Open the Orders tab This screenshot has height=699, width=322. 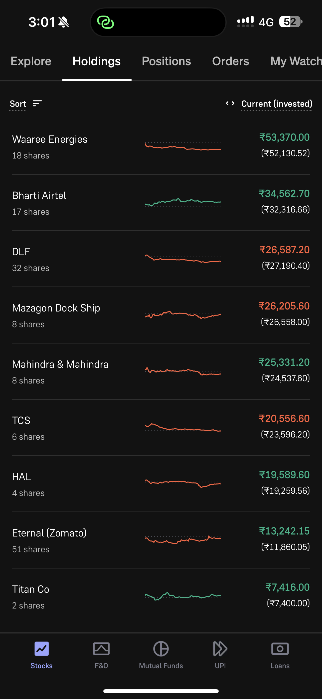click(230, 61)
